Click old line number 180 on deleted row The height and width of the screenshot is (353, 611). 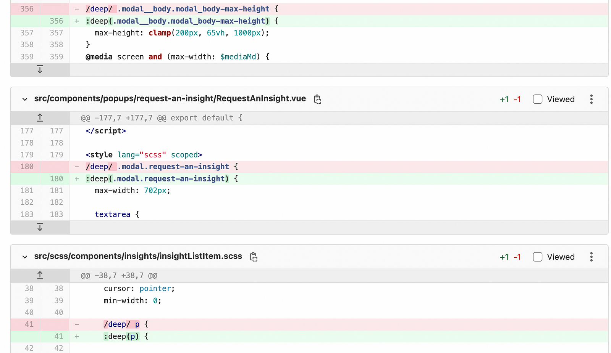pyautogui.click(x=27, y=167)
